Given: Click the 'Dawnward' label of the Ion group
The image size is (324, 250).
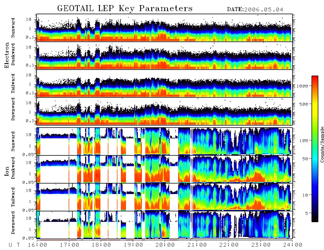Looking at the screenshot, I should pos(13,223).
